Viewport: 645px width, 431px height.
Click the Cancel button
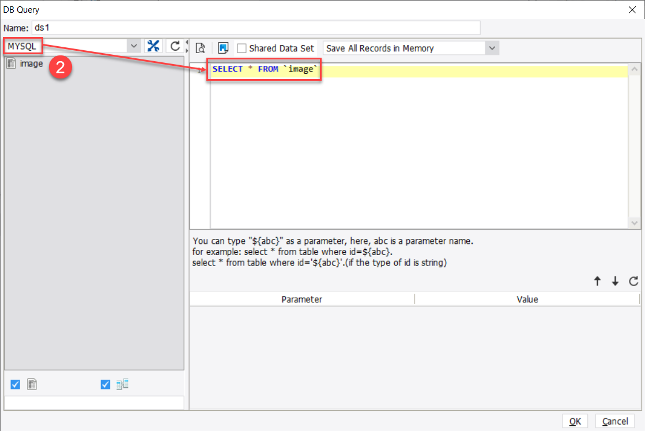tap(615, 421)
